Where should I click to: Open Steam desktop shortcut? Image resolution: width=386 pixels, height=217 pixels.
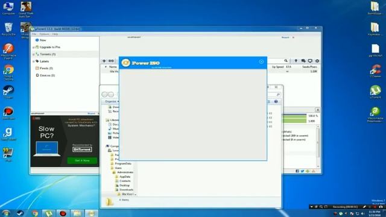[8, 92]
